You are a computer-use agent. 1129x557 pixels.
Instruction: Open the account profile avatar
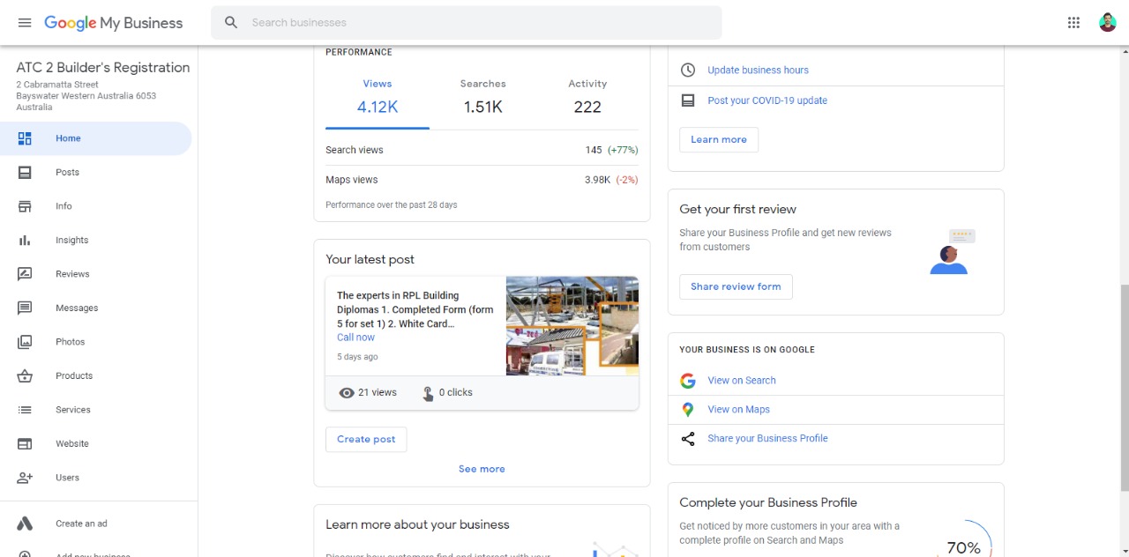coord(1108,23)
